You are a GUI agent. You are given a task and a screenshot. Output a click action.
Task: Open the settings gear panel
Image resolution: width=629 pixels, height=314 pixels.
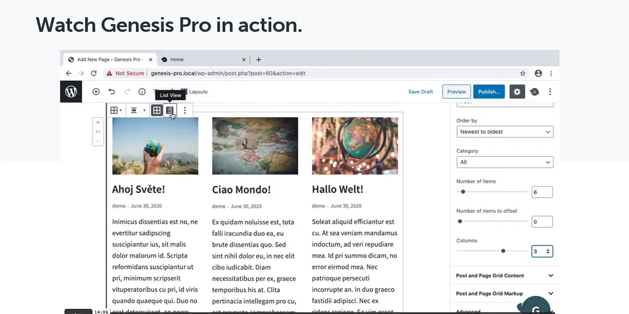pos(517,92)
